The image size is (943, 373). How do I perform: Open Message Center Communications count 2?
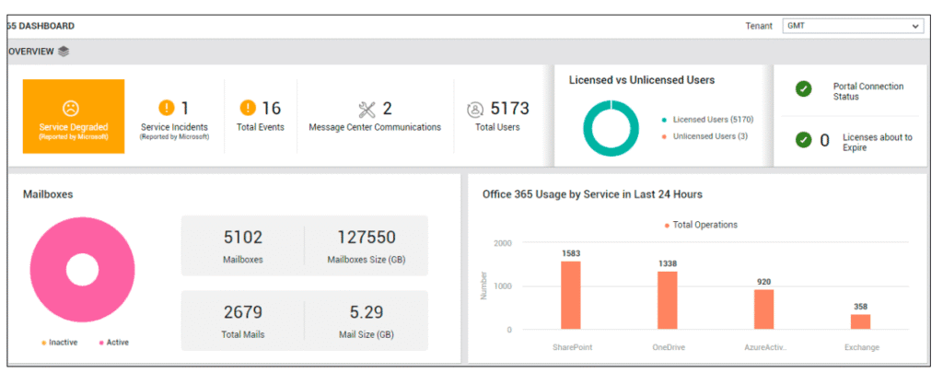388,109
